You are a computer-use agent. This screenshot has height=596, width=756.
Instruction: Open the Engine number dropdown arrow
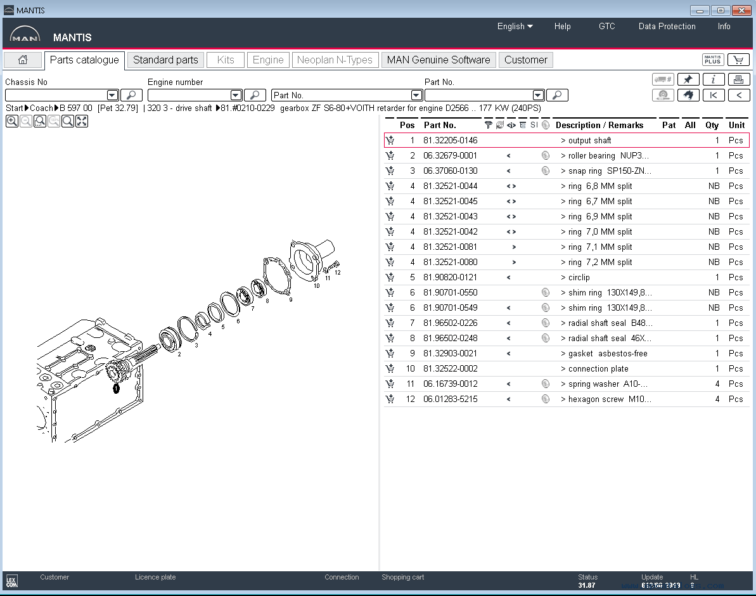pos(236,95)
